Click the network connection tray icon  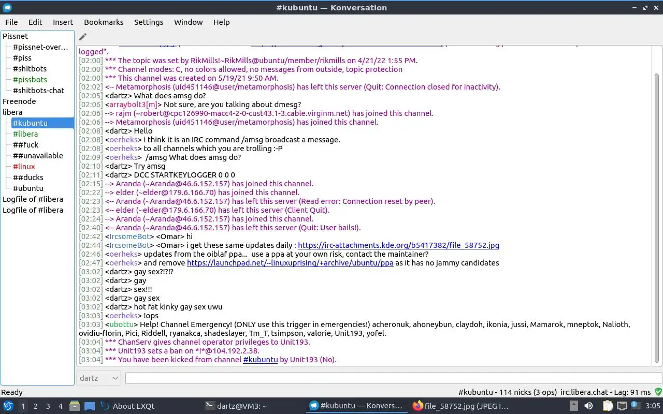[622, 406]
